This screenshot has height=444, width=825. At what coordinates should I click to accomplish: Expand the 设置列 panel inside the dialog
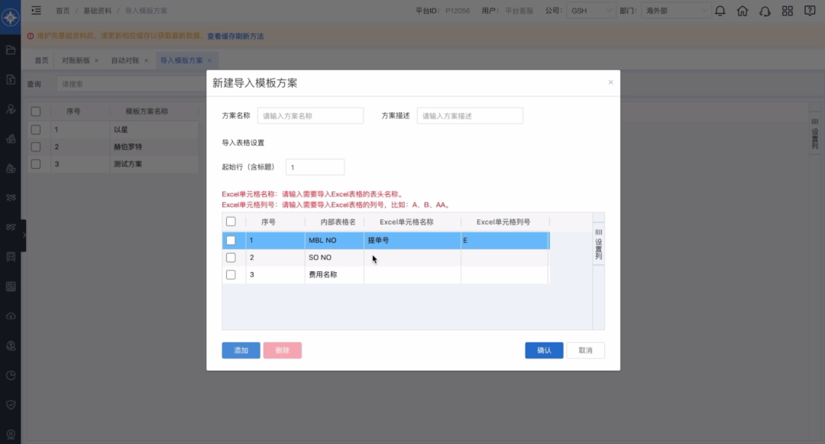pos(599,245)
